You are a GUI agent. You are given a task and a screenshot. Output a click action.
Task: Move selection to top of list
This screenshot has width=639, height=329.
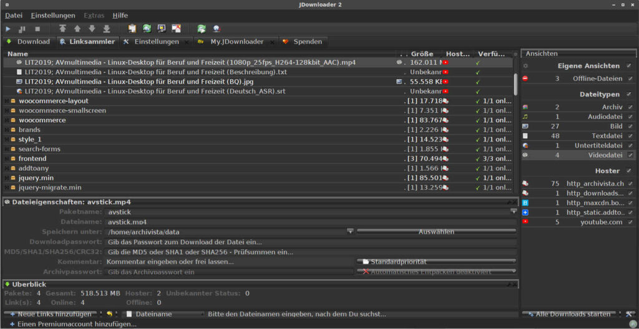pyautogui.click(x=62, y=29)
